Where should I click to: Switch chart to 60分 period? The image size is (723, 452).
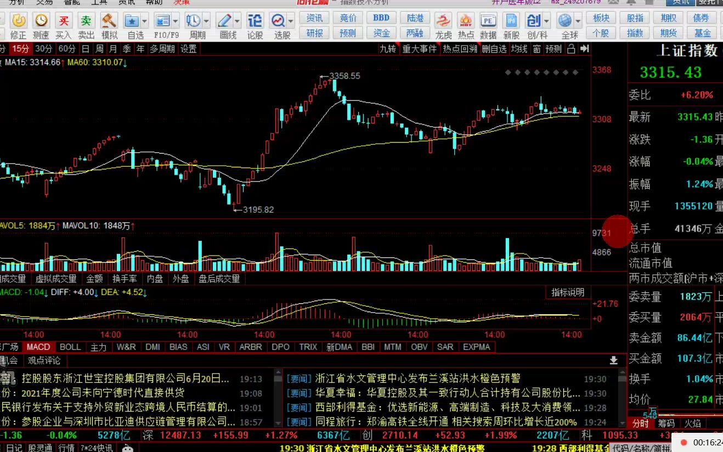click(67, 49)
